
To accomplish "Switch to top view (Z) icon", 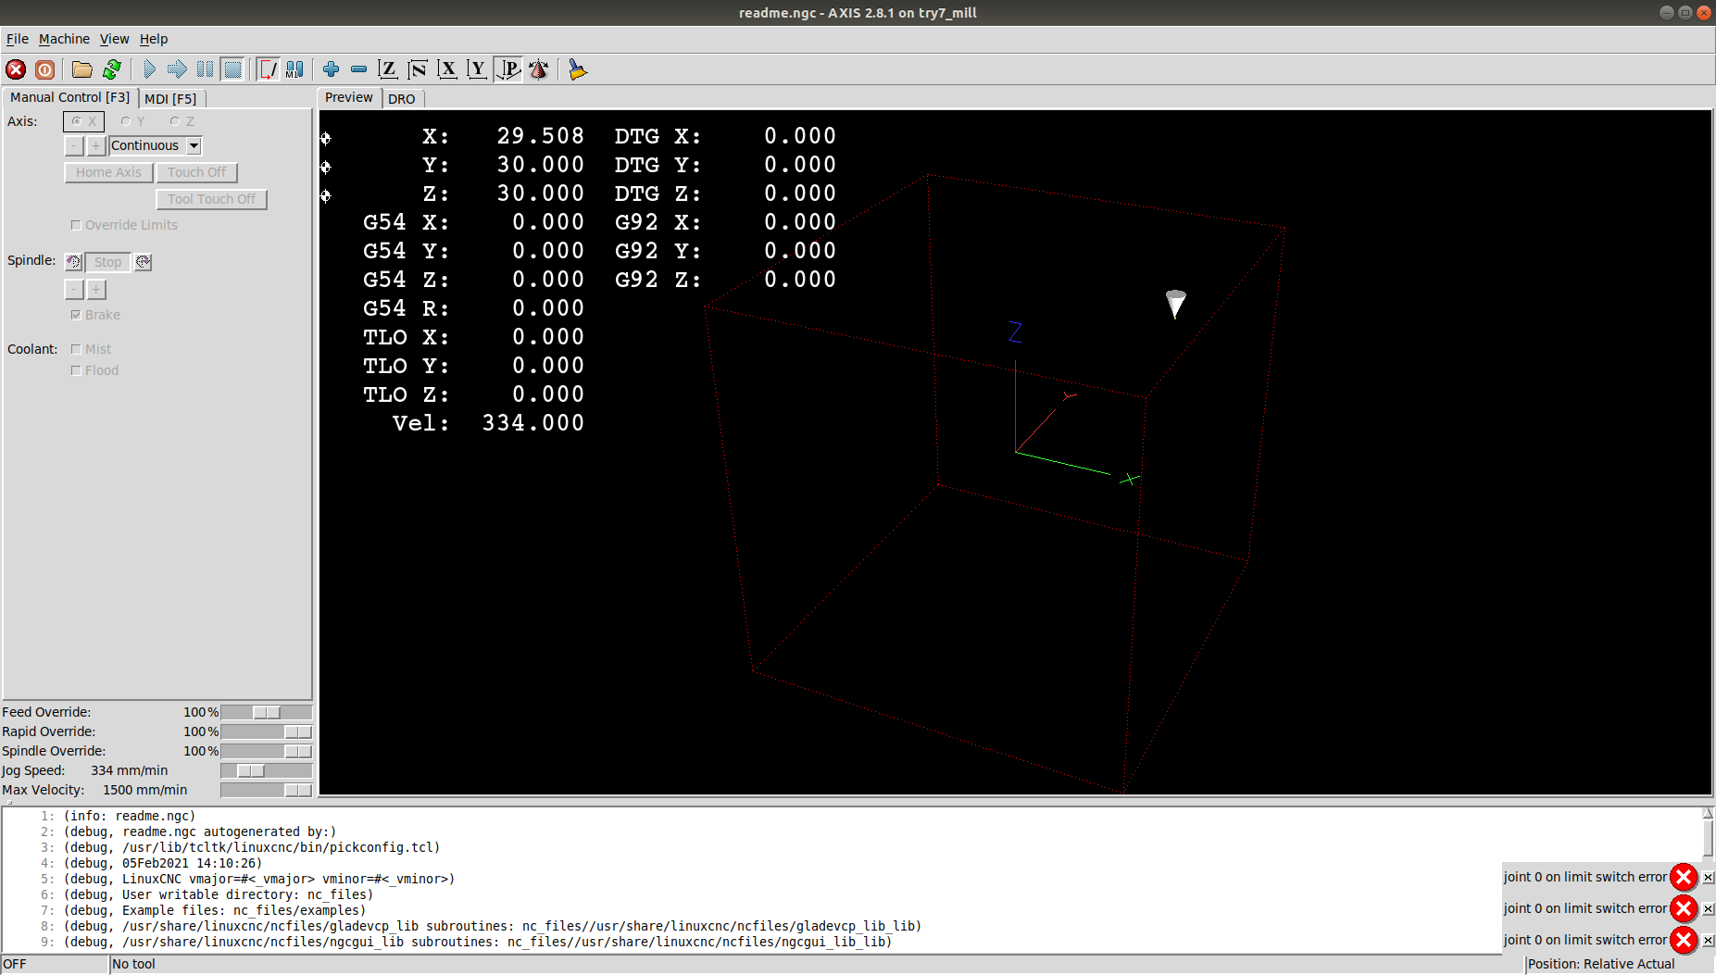I will coord(388,69).
